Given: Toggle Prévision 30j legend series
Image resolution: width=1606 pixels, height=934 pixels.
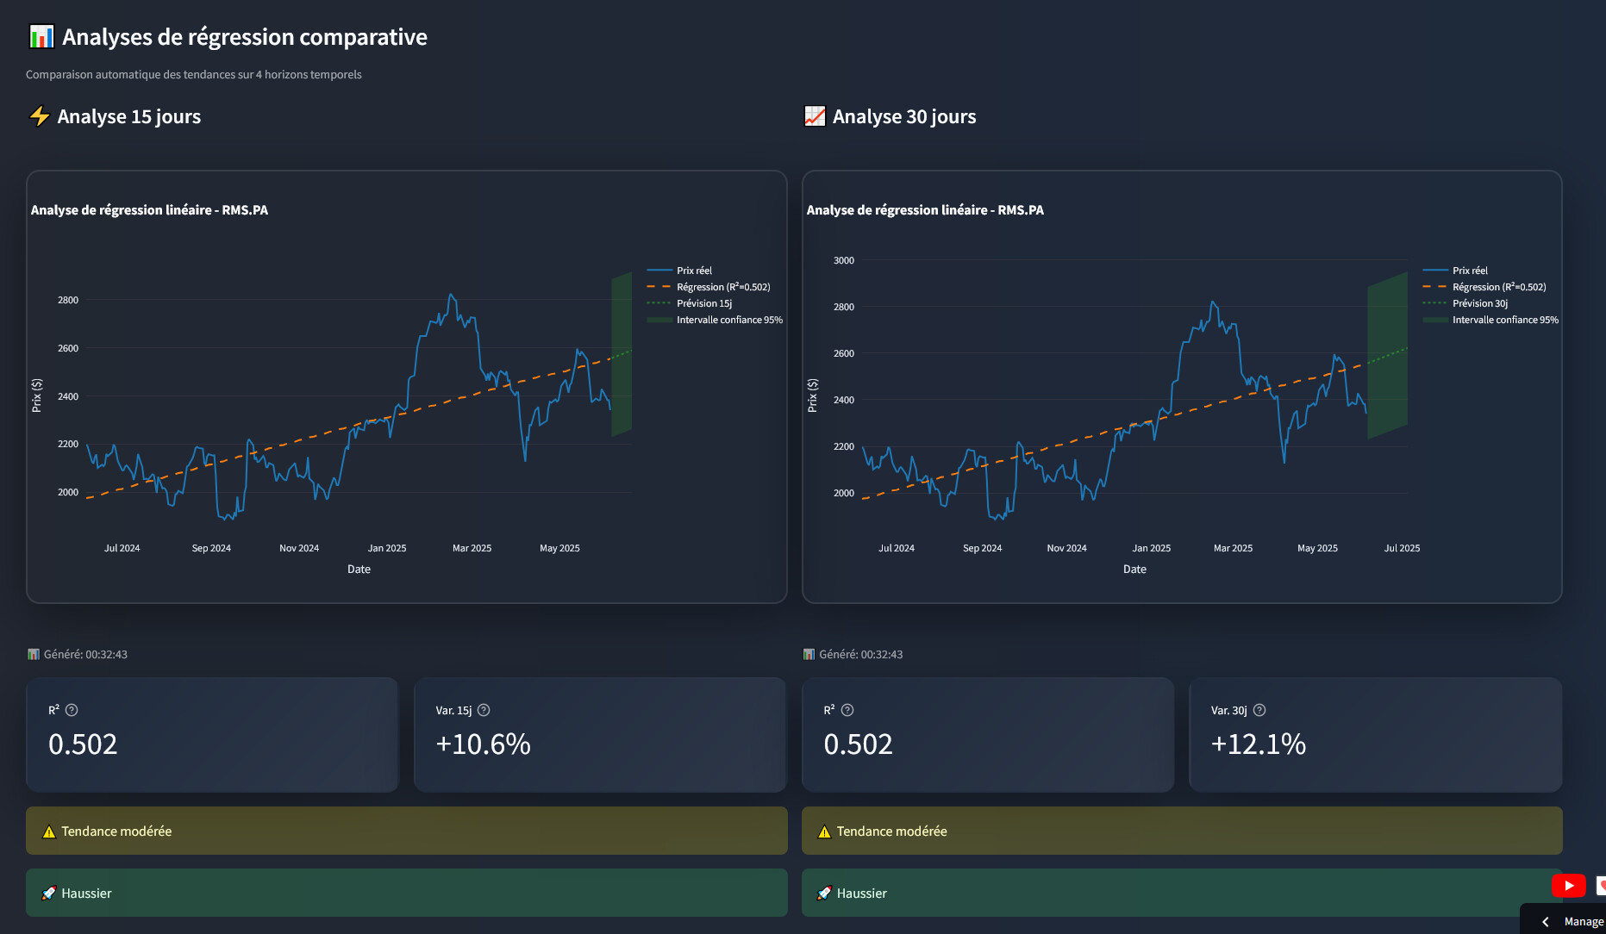Looking at the screenshot, I should click(x=1479, y=303).
